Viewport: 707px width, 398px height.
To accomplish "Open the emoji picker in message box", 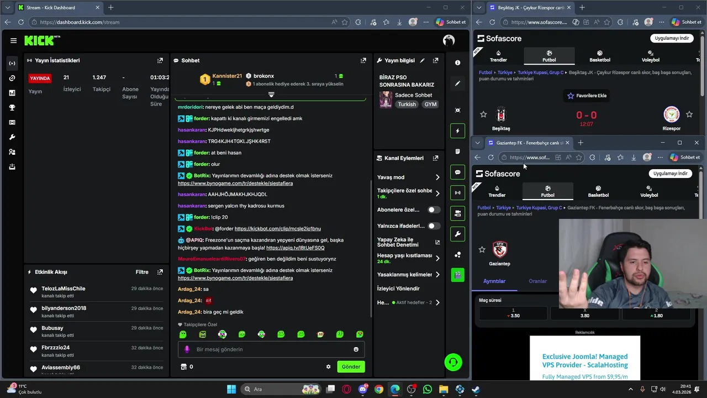I will pos(356,349).
